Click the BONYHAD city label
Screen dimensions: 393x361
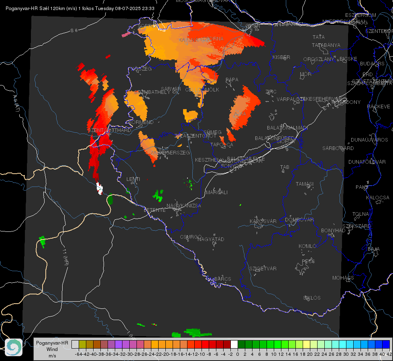pyautogui.click(x=333, y=231)
